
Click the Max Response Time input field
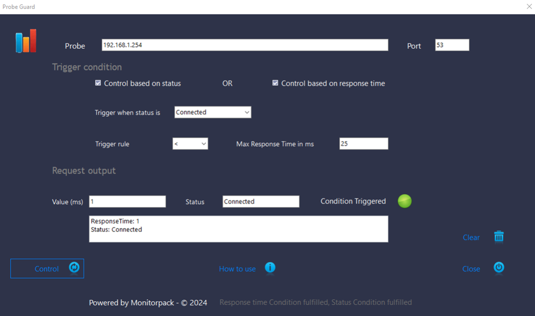click(364, 144)
